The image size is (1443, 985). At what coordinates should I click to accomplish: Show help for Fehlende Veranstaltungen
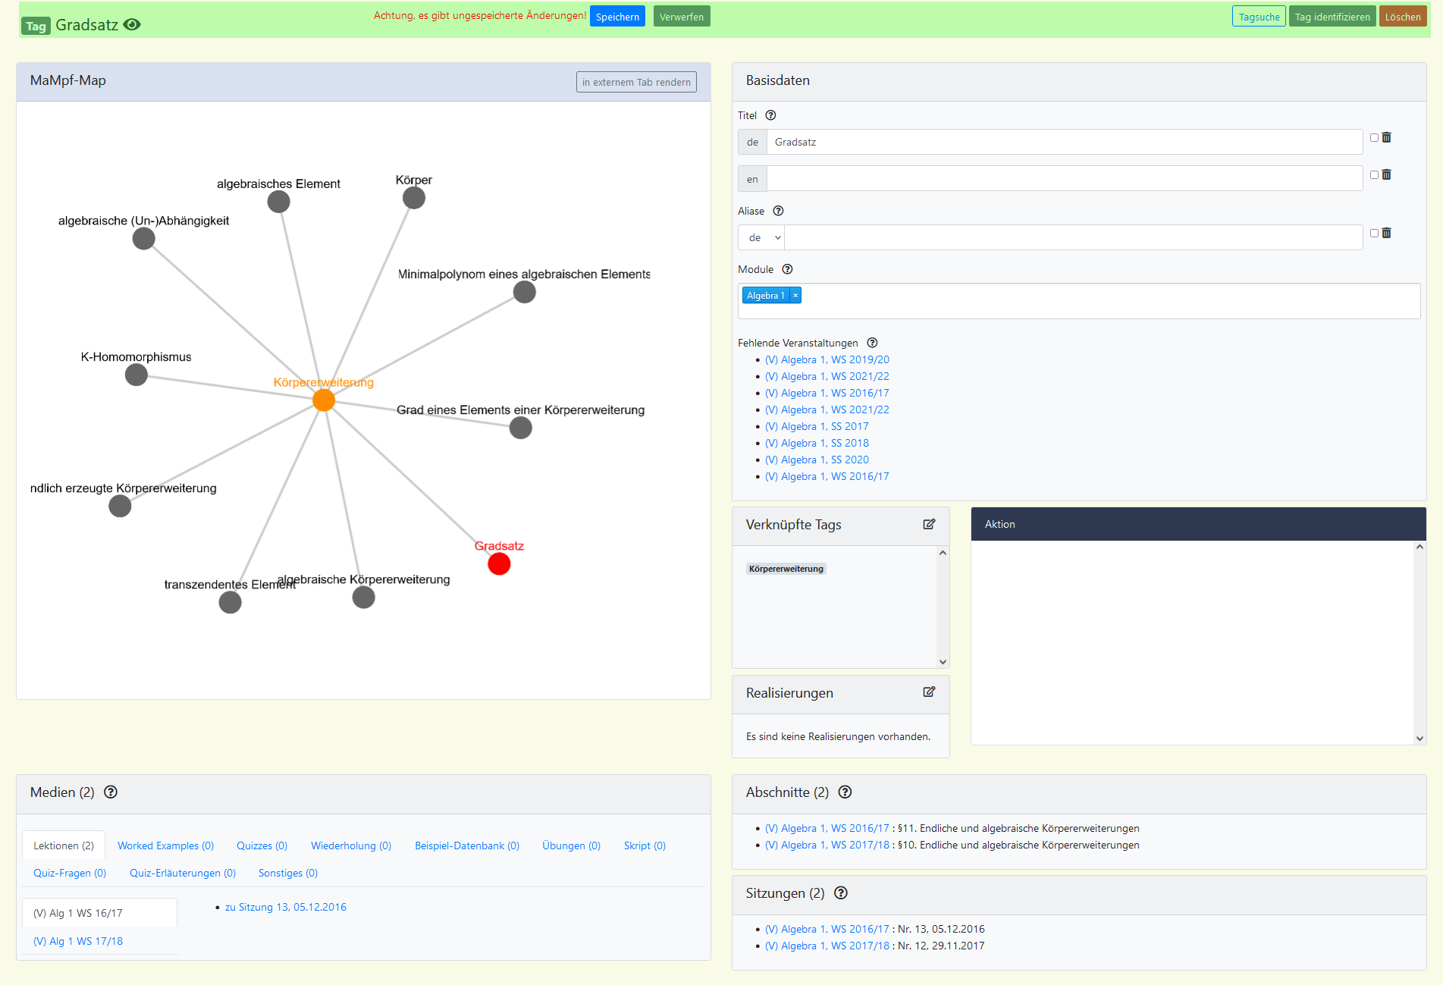872,343
